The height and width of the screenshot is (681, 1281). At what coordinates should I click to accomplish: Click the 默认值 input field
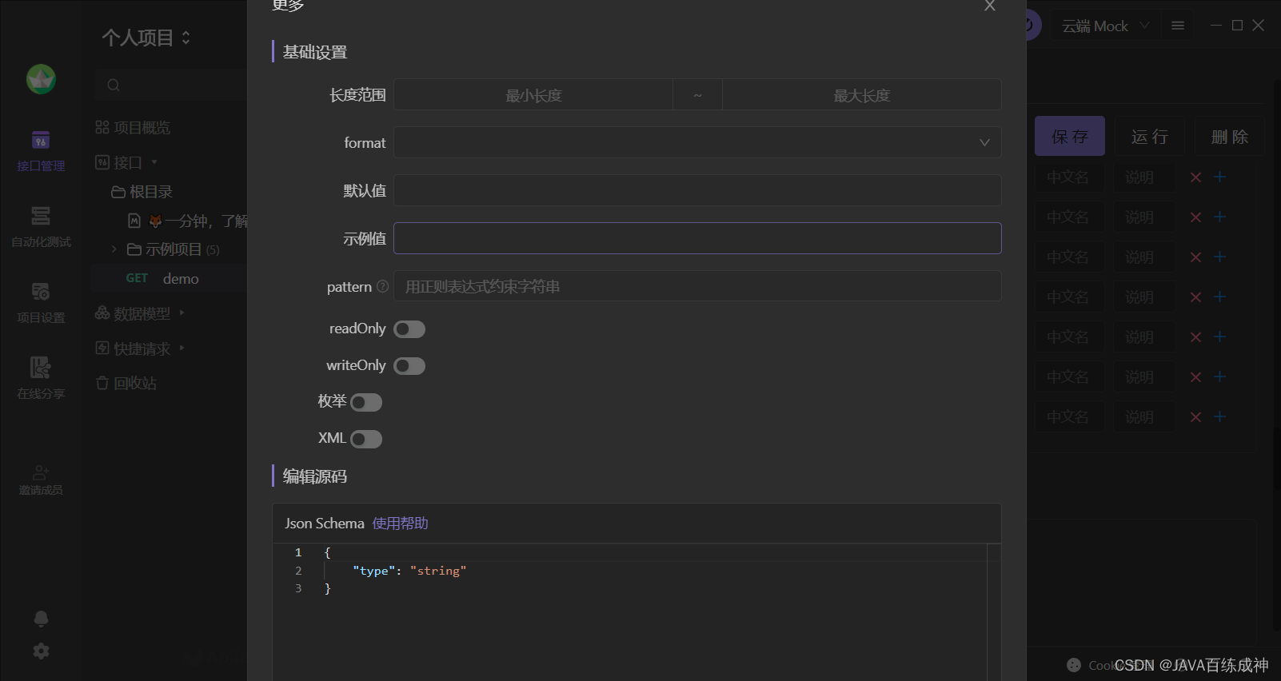[697, 190]
